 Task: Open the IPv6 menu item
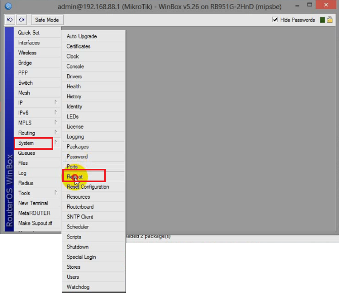(x=37, y=113)
